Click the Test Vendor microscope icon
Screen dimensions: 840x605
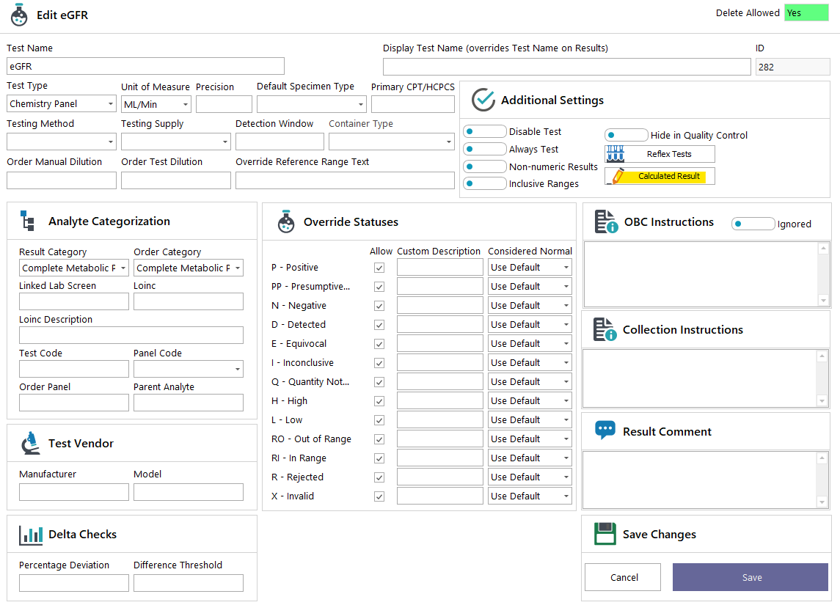click(x=31, y=444)
